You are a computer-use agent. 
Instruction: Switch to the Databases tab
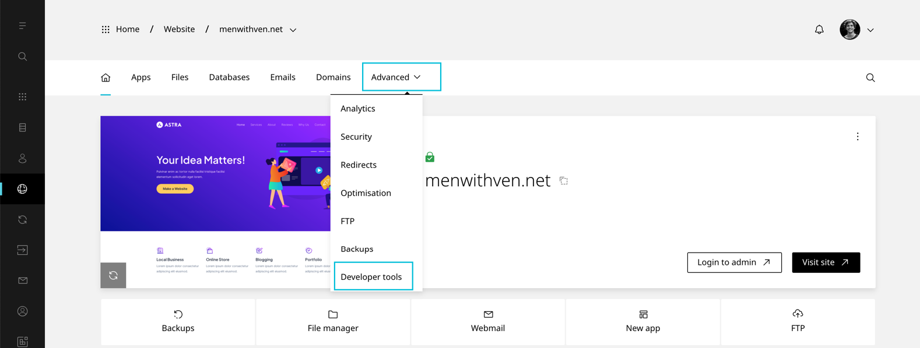click(x=229, y=77)
